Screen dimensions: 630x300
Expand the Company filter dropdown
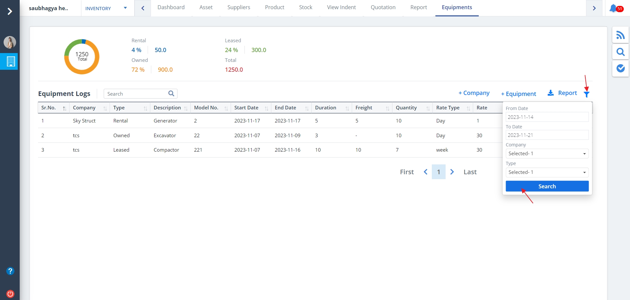547,154
